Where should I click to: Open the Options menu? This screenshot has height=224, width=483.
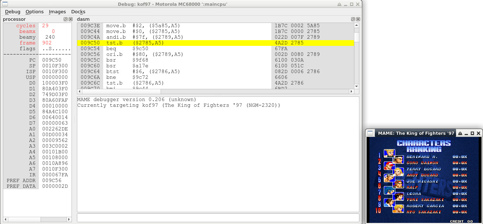pyautogui.click(x=34, y=12)
